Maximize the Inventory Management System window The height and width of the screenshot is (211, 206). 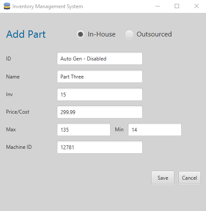177,6
